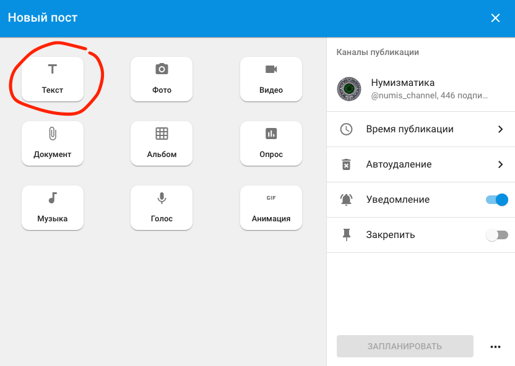Open the Album post type
The image size is (515, 366).
coord(162,143)
